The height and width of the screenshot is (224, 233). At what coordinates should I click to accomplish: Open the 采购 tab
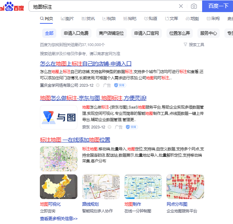tap(213, 19)
